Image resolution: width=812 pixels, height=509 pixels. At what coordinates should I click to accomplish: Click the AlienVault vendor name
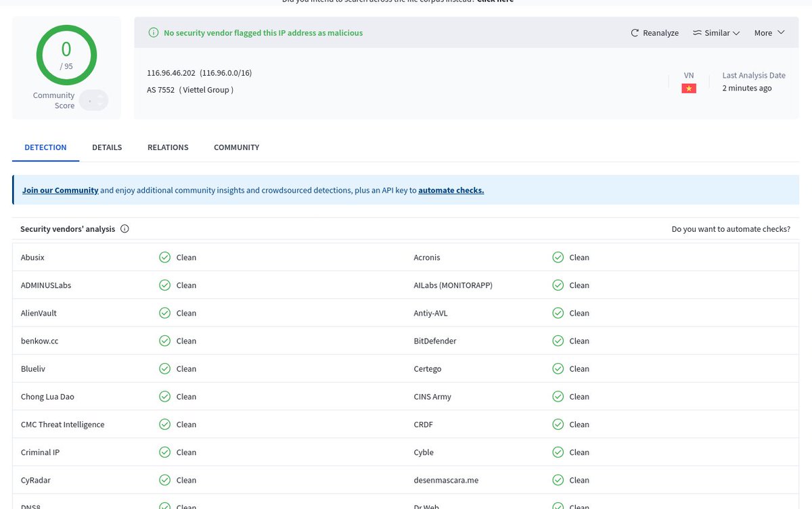click(x=39, y=313)
